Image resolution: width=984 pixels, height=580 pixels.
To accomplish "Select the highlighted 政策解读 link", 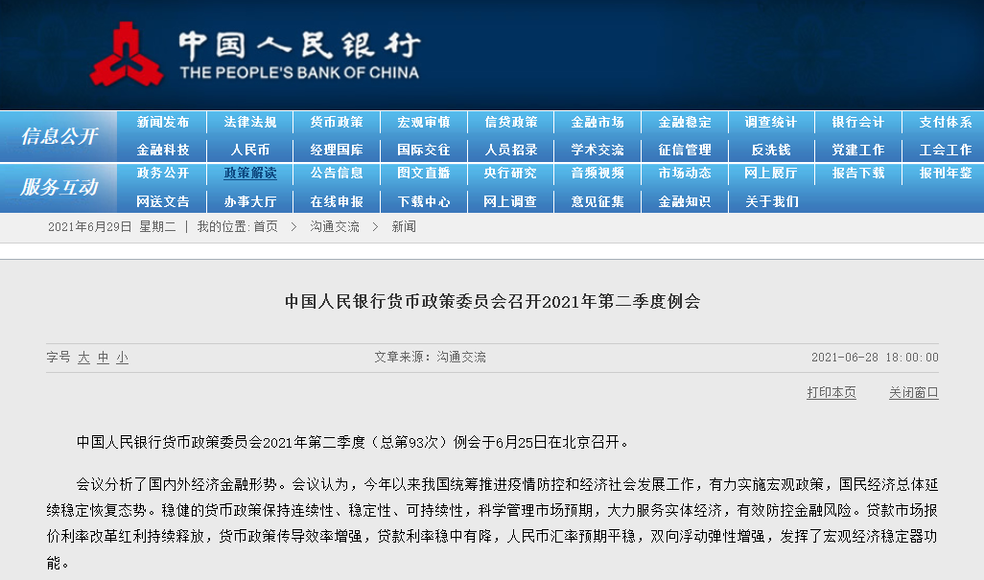I will click(x=249, y=174).
